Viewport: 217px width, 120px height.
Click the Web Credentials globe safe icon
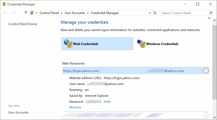click(68, 43)
